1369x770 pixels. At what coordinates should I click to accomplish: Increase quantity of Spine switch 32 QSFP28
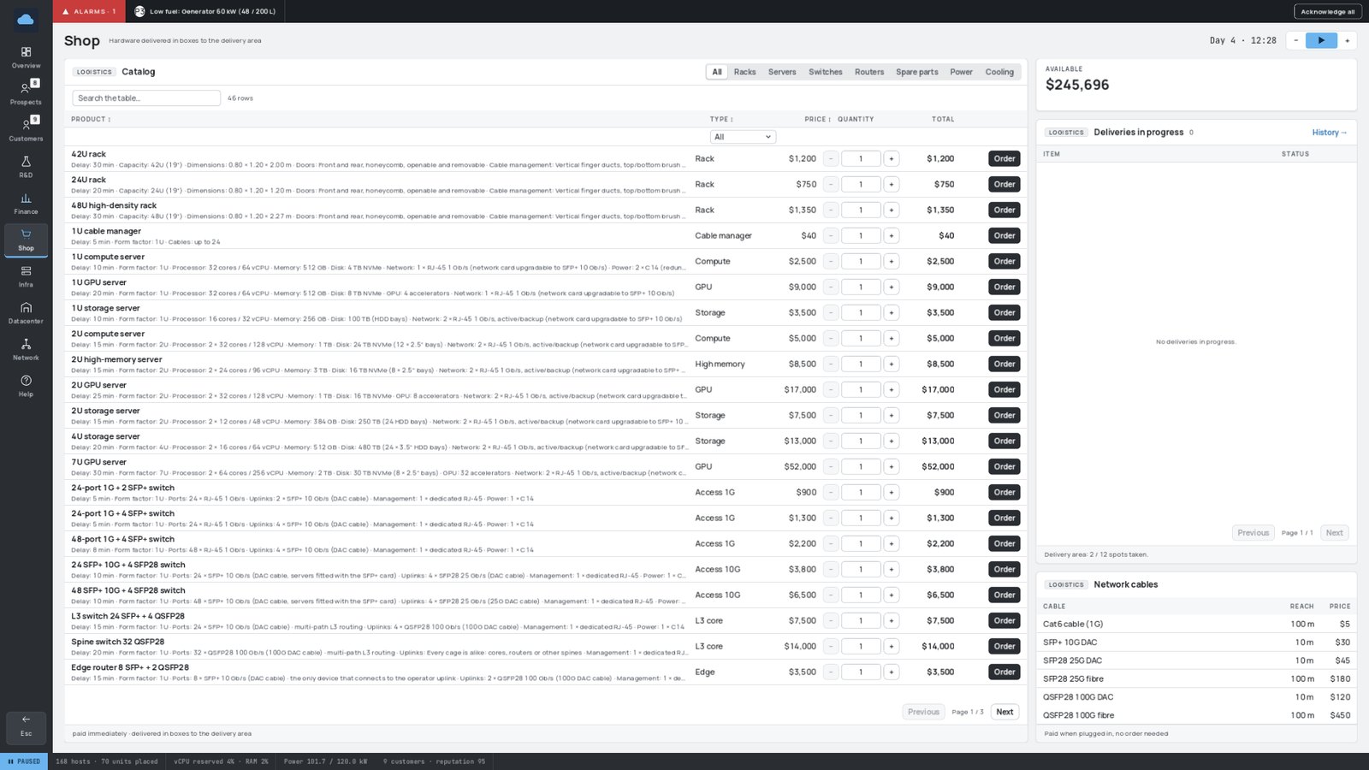891,646
